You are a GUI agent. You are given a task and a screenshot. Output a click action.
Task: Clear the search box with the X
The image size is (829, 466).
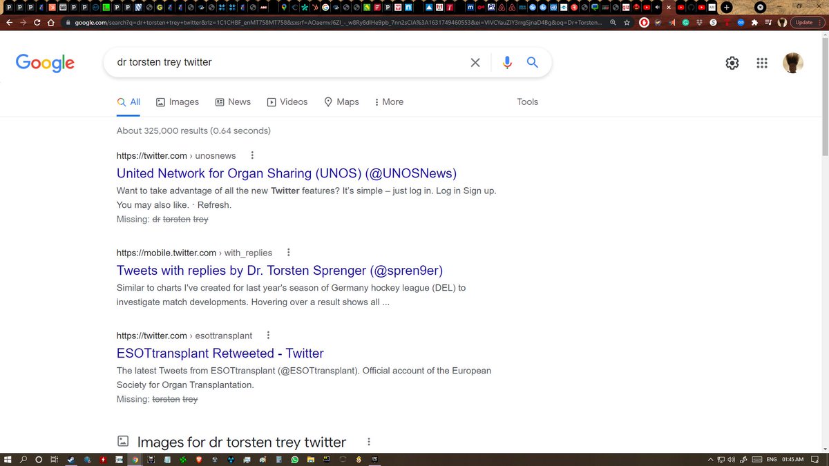[x=475, y=62]
